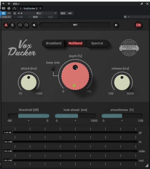Screen dimensions: 150x169
Task: Toggle the keep side switch
Action: (x=53, y=68)
